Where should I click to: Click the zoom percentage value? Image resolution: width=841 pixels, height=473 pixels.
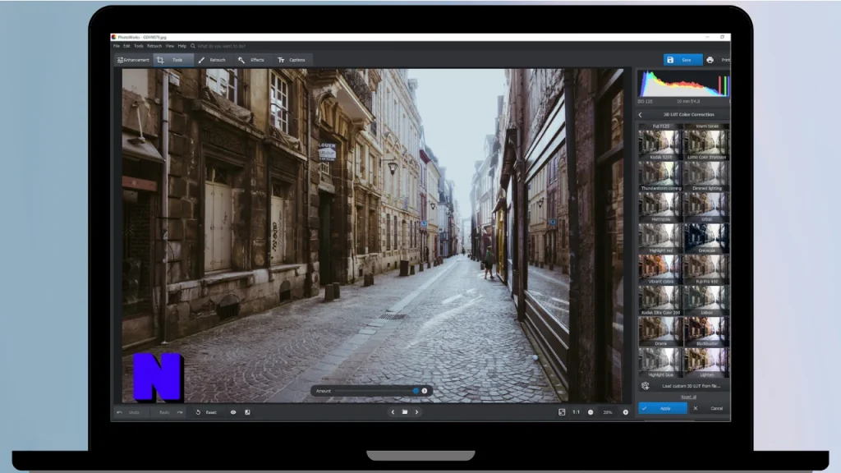(x=607, y=412)
